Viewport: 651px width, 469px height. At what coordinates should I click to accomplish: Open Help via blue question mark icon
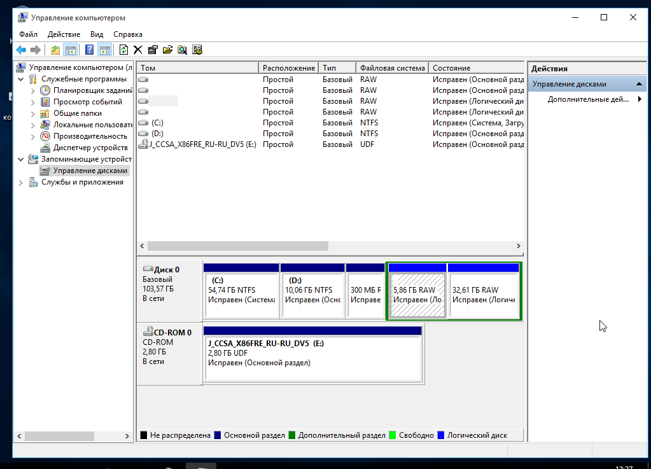tap(90, 50)
